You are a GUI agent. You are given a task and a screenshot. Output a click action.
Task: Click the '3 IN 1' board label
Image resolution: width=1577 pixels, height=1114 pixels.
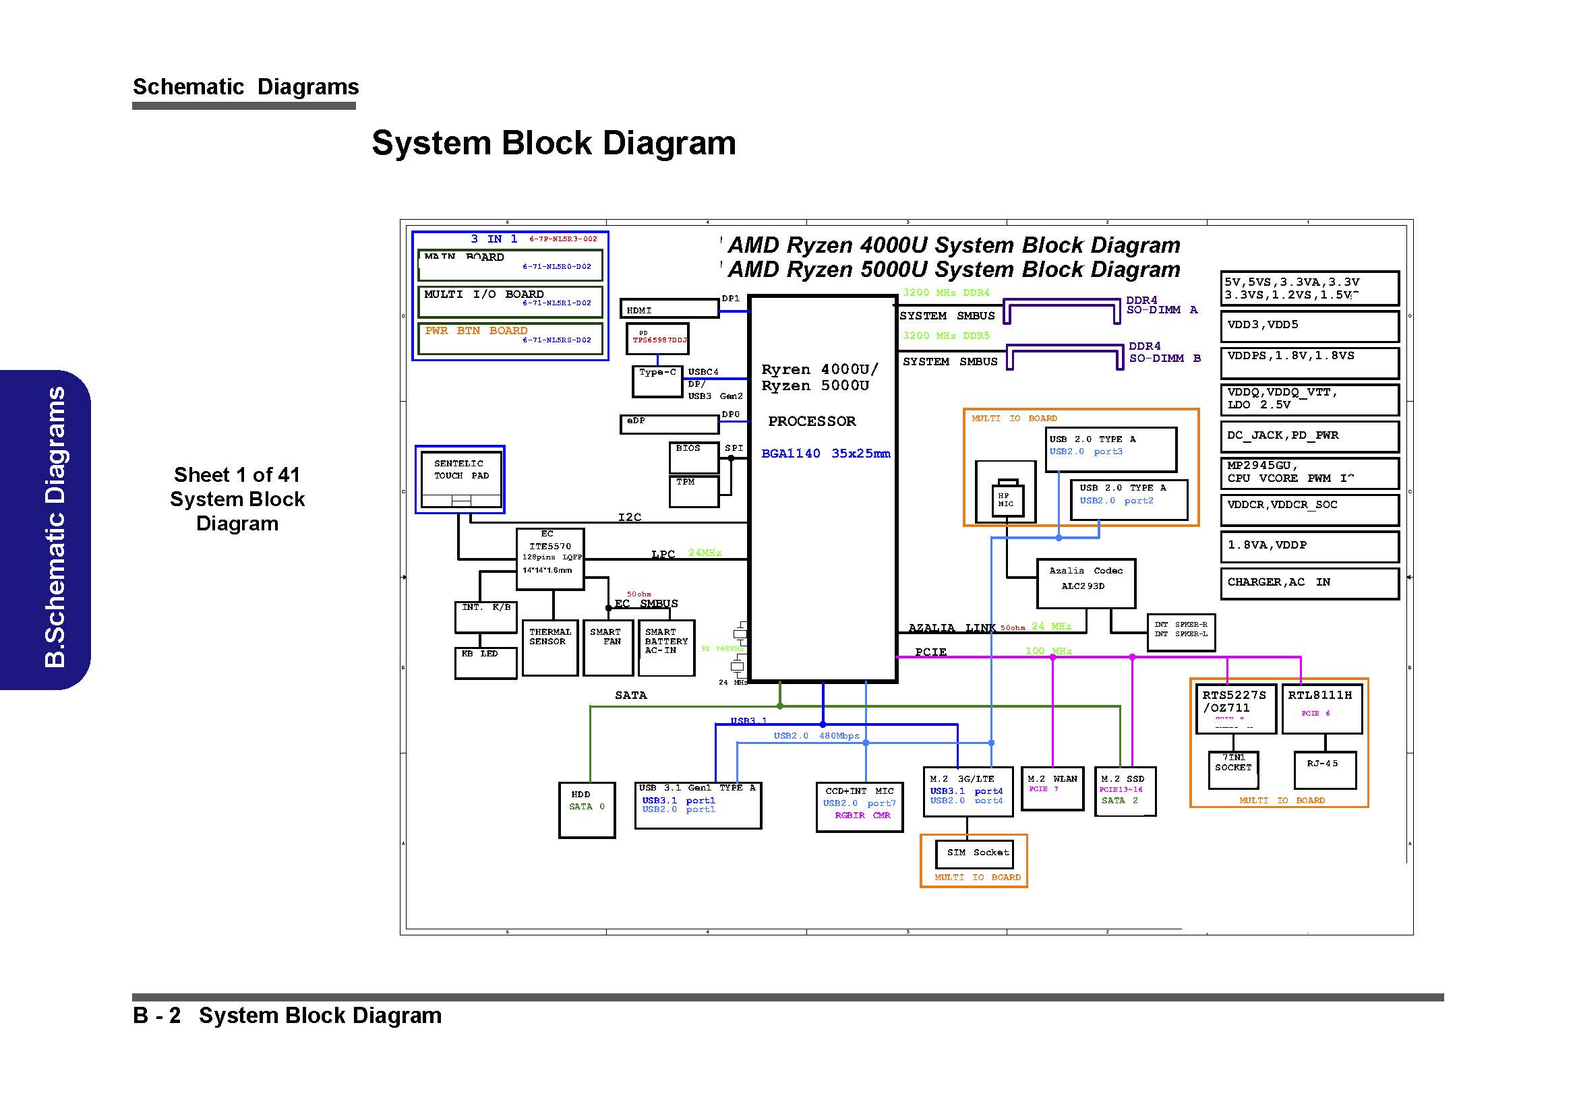(494, 239)
